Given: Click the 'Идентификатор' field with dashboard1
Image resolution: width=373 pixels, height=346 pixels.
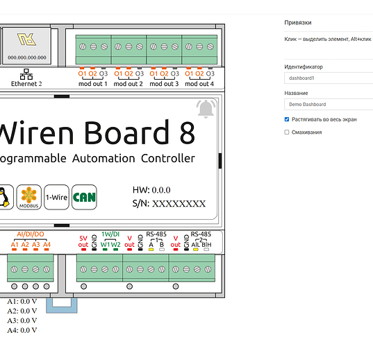Looking at the screenshot, I should point(329,78).
